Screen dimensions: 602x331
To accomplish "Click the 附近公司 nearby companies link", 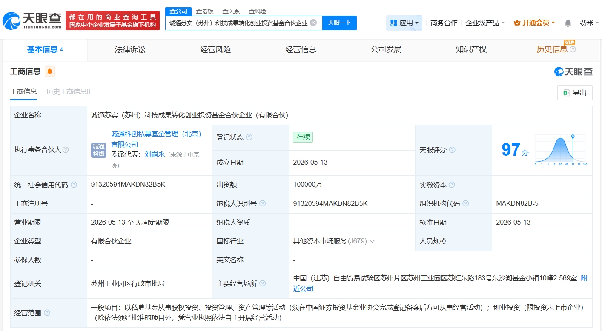I will click(x=440, y=283).
